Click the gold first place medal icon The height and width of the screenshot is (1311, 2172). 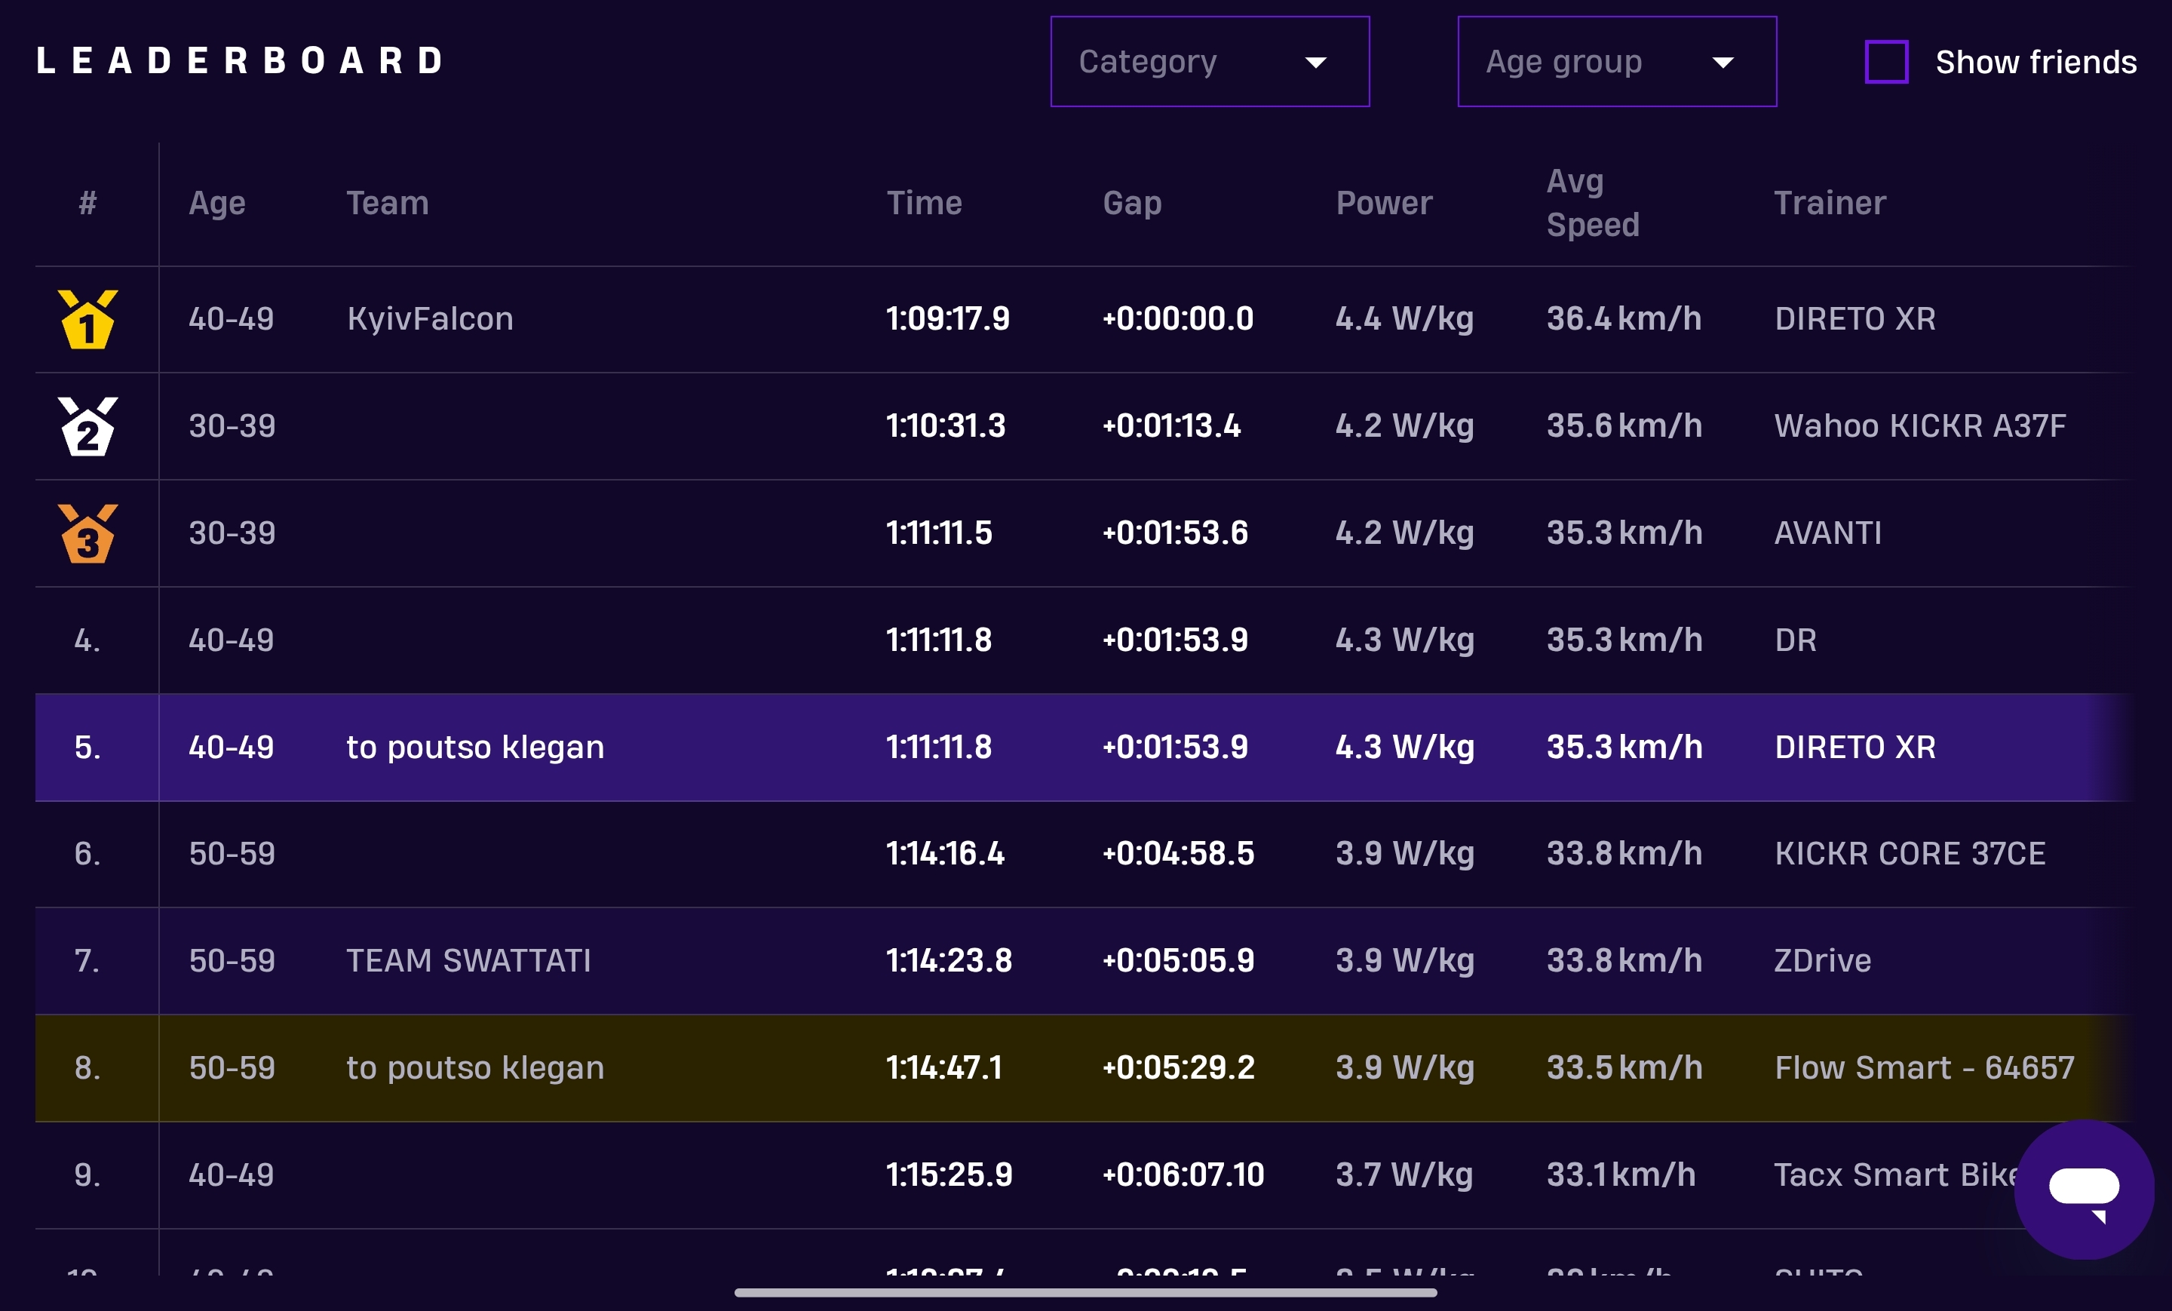pos(87,319)
